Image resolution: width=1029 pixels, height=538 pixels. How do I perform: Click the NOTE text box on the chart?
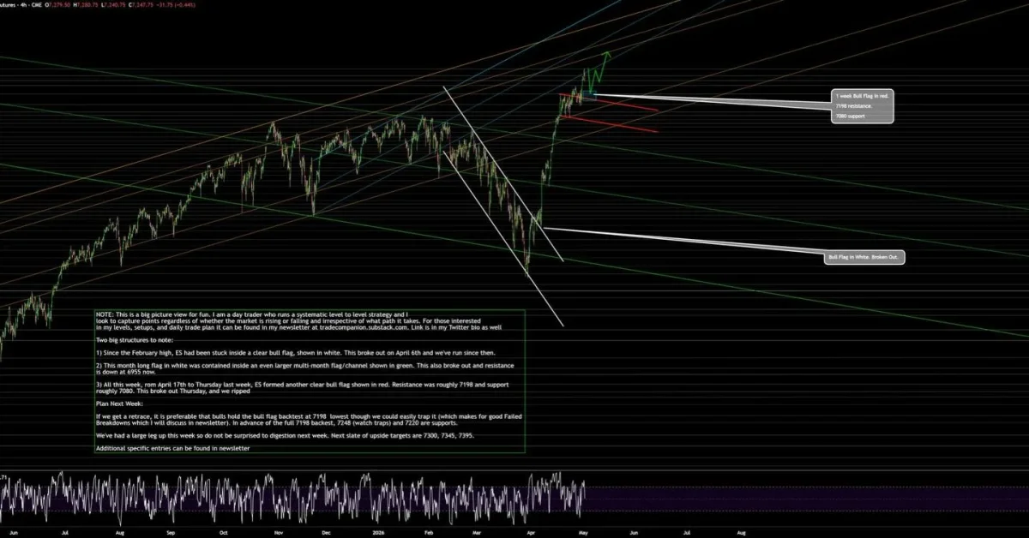point(310,381)
